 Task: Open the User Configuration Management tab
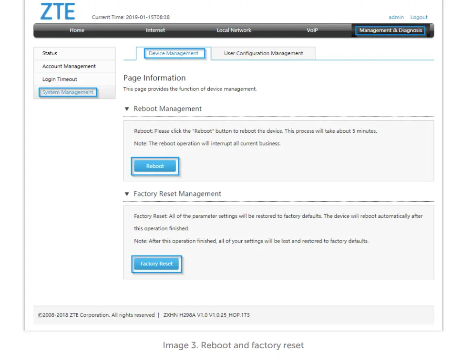264,53
